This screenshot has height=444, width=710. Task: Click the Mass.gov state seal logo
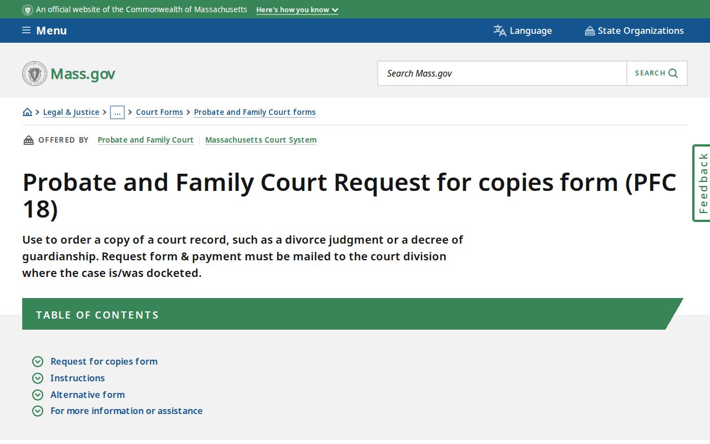35,73
